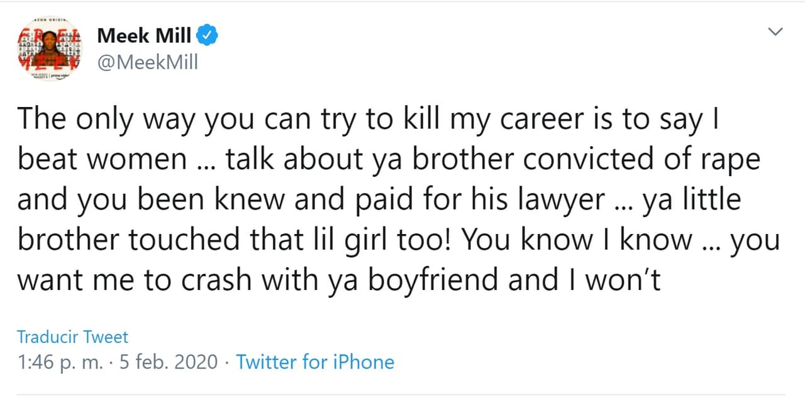Click the tweet timestamp 1:46 p. m.
Image resolution: width=805 pixels, height=397 pixels.
click(55, 362)
